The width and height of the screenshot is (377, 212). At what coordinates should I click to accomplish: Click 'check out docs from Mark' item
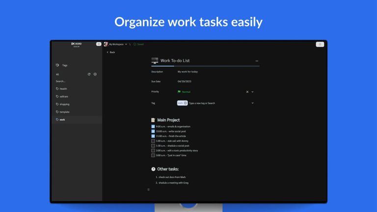pos(172,177)
